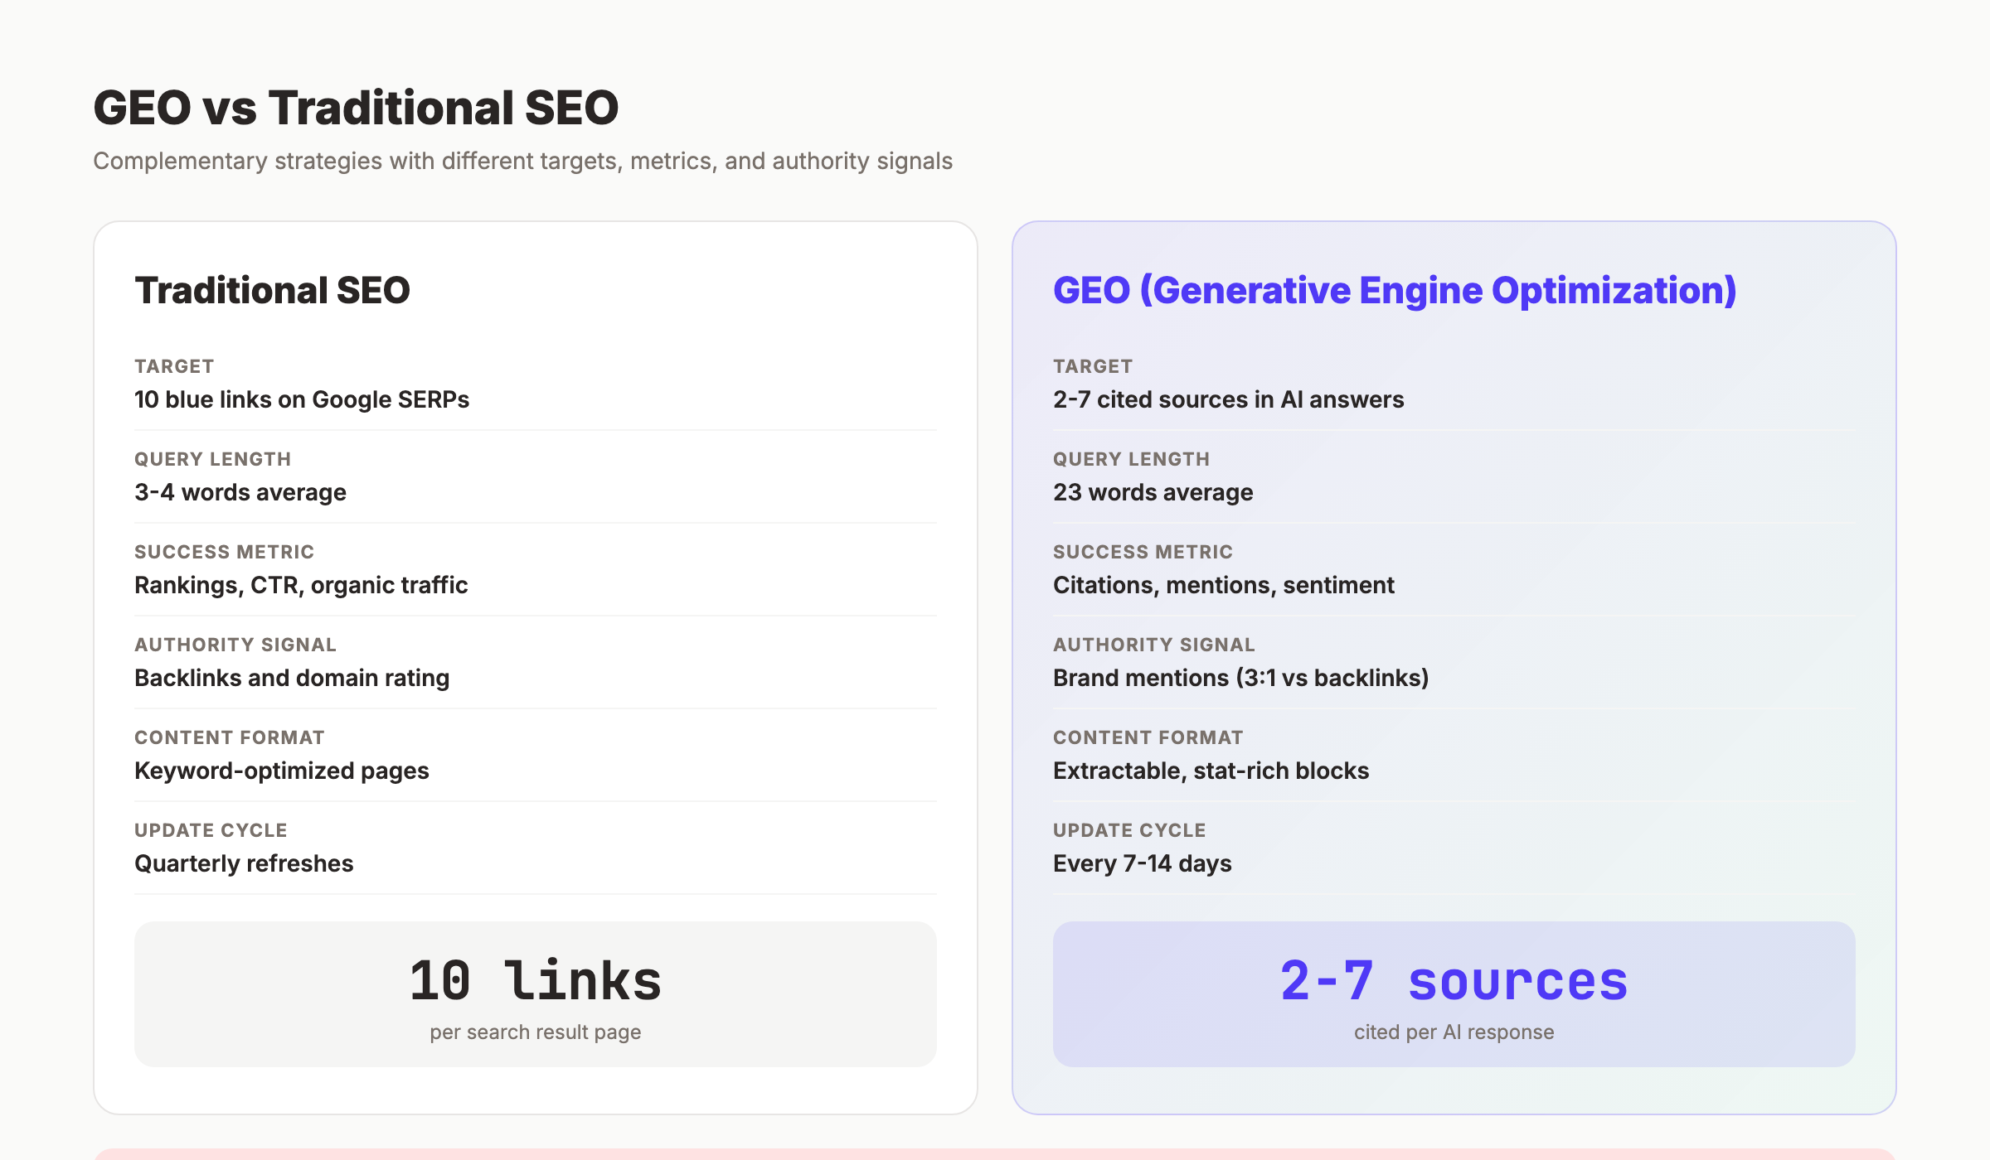Click "Extractable, stat-rich blocks" on the GEO card
This screenshot has width=1990, height=1160.
pyautogui.click(x=1211, y=770)
